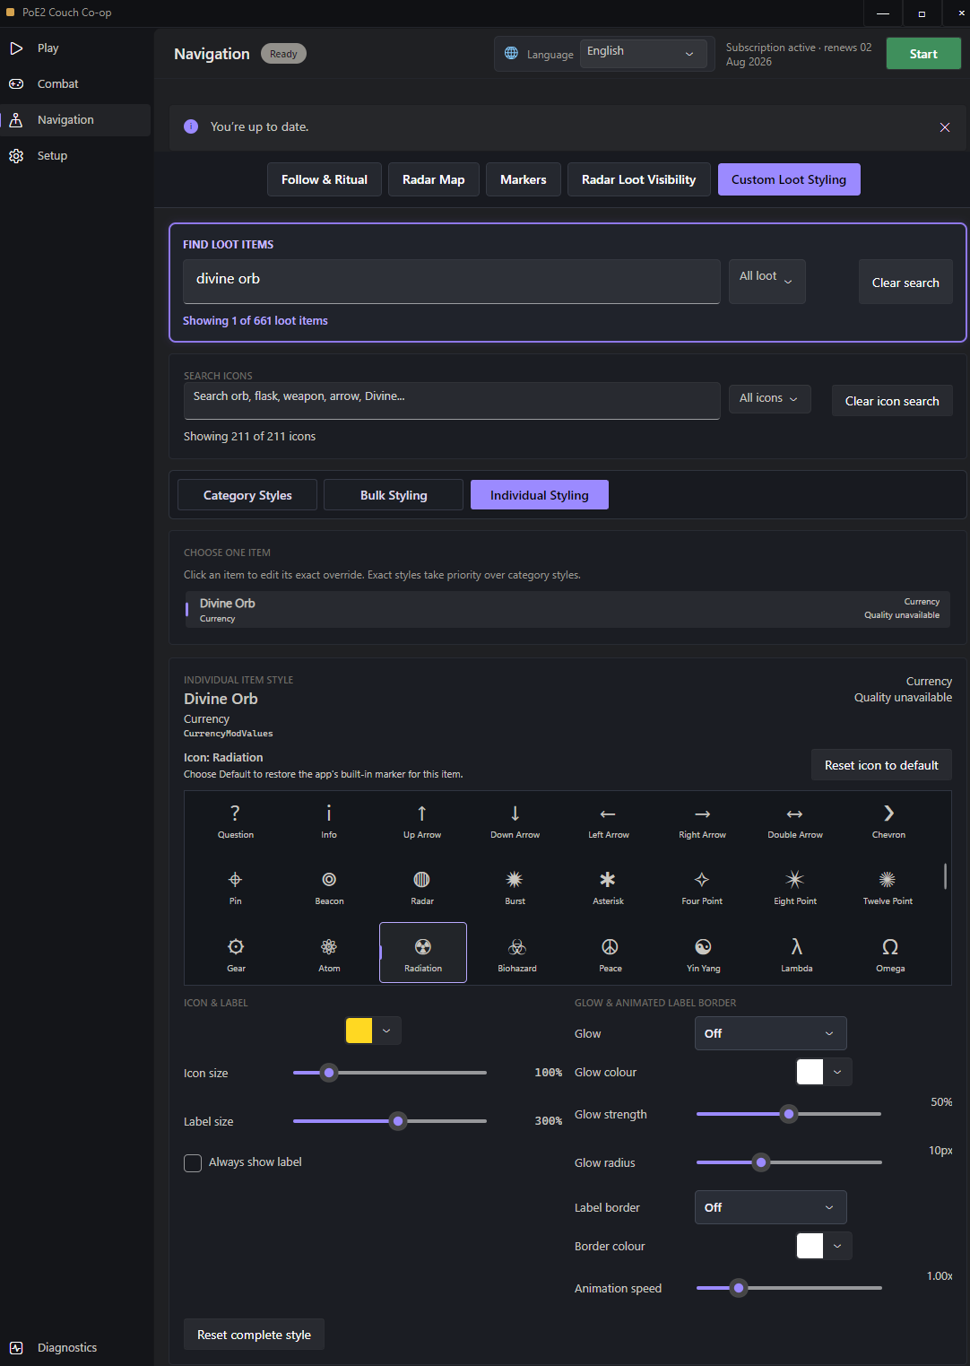The width and height of the screenshot is (970, 1366).
Task: Dismiss the You're up to date banner
Action: point(945,127)
